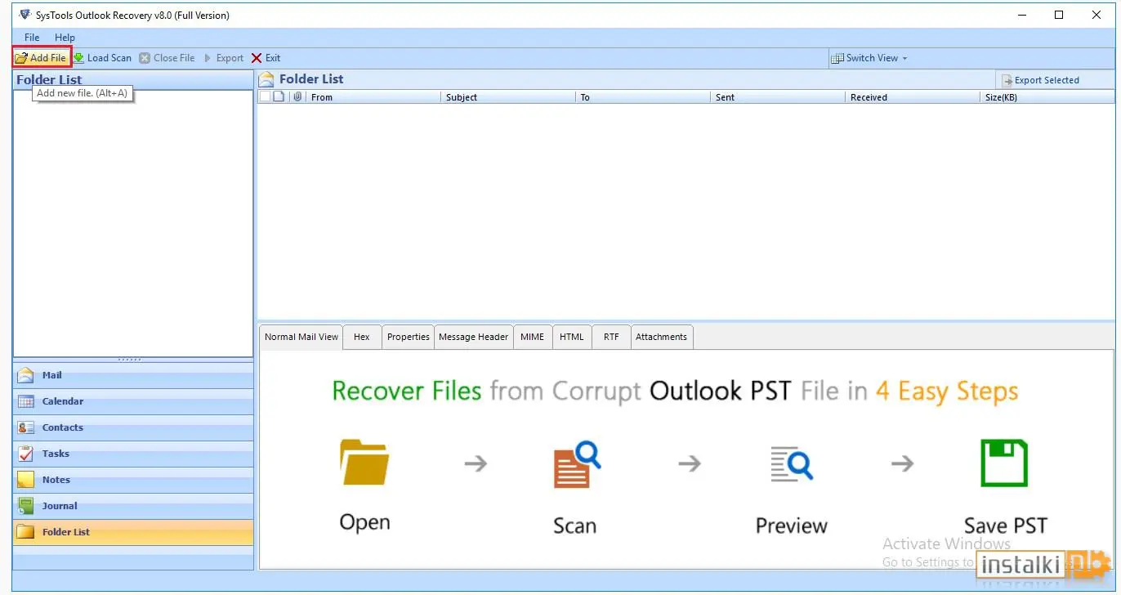This screenshot has width=1121, height=595.
Task: Open the Message Header tab
Action: click(x=473, y=337)
